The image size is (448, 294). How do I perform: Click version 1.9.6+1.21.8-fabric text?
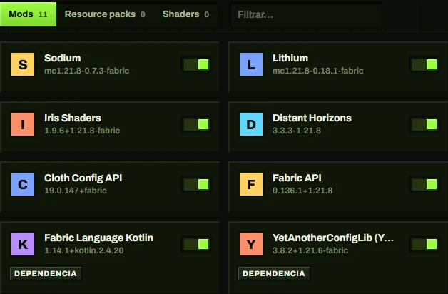pos(82,131)
